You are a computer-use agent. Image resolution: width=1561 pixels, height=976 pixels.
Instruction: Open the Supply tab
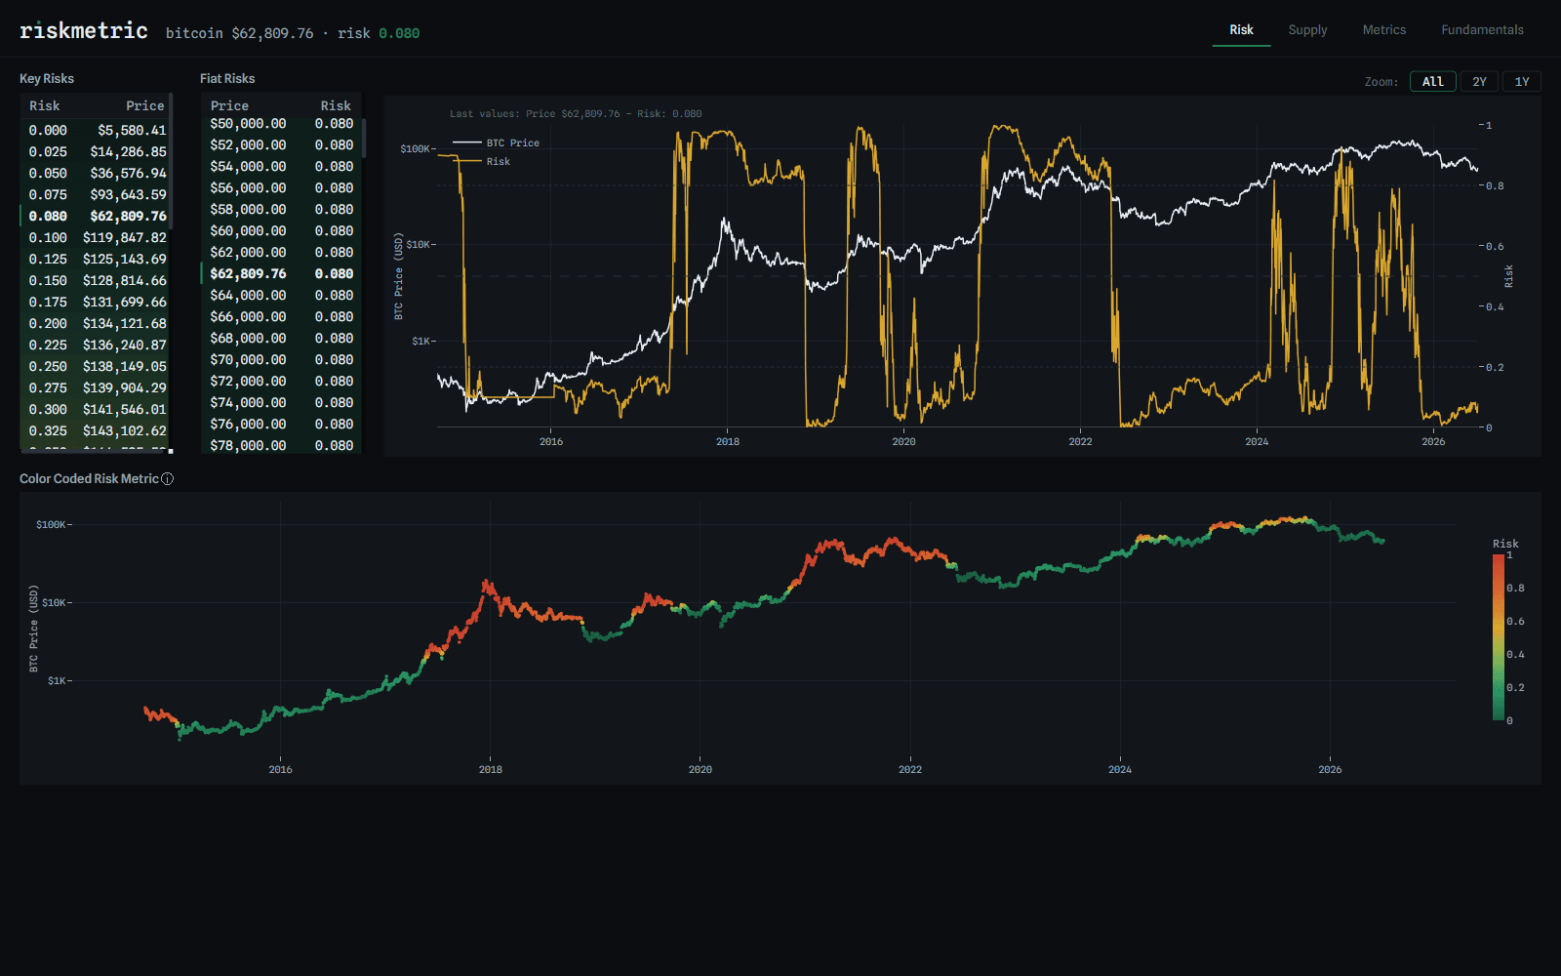(x=1307, y=30)
